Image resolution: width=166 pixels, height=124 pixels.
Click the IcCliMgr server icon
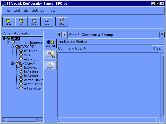(x=21, y=51)
